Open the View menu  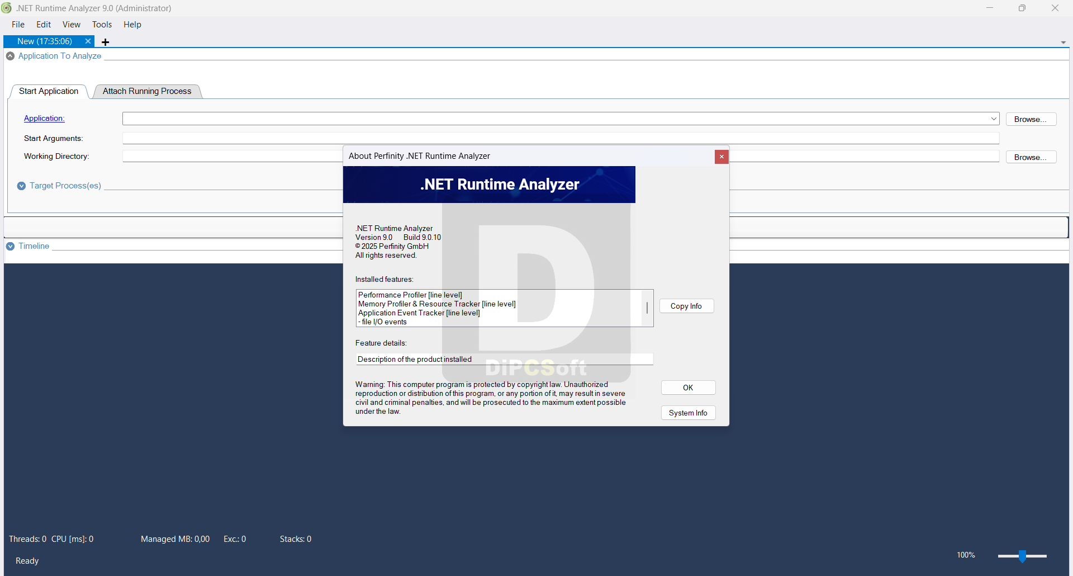pos(71,25)
